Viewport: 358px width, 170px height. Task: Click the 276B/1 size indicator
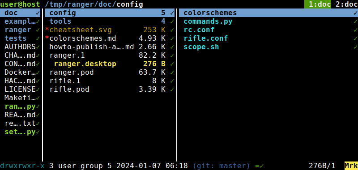pyautogui.click(x=322, y=166)
